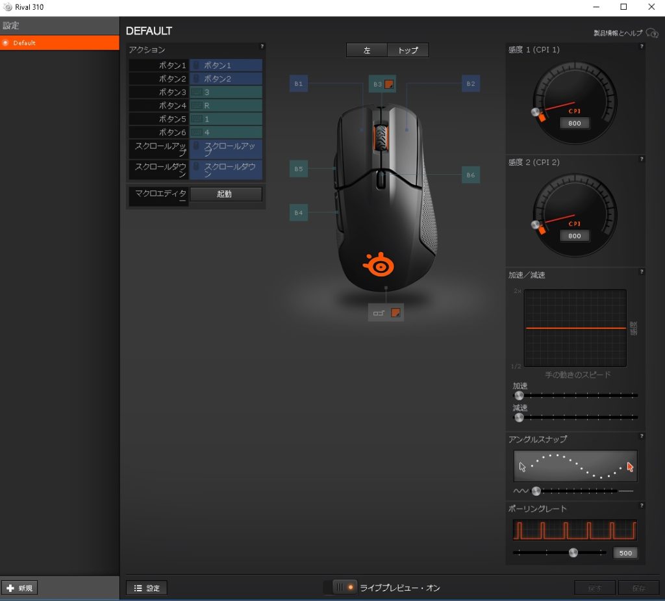This screenshot has width=665, height=601.
Task: Open ボタン3 action assignment showing 3
Action: tap(225, 92)
